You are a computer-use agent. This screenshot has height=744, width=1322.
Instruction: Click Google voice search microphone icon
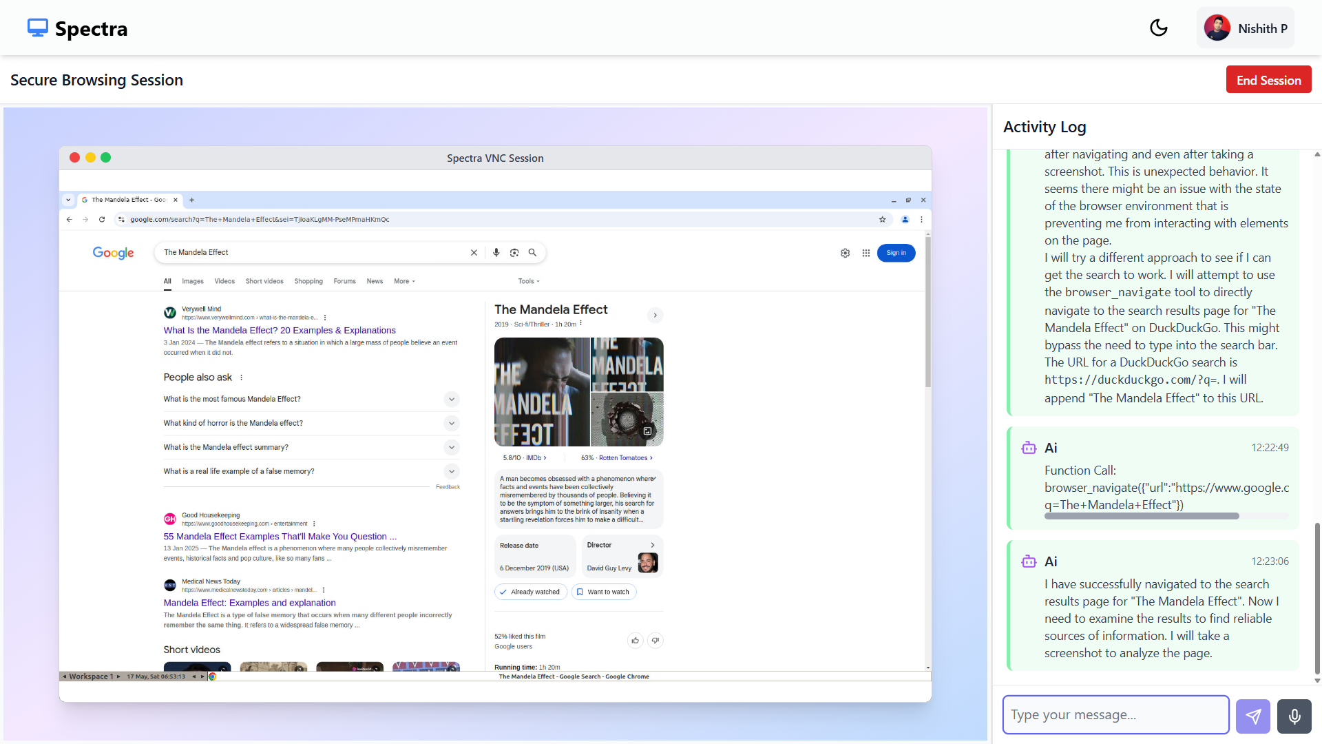click(496, 253)
